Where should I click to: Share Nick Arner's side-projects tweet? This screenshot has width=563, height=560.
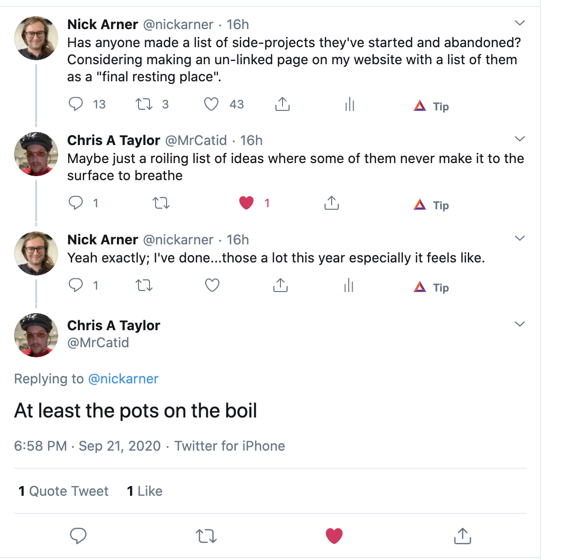282,104
